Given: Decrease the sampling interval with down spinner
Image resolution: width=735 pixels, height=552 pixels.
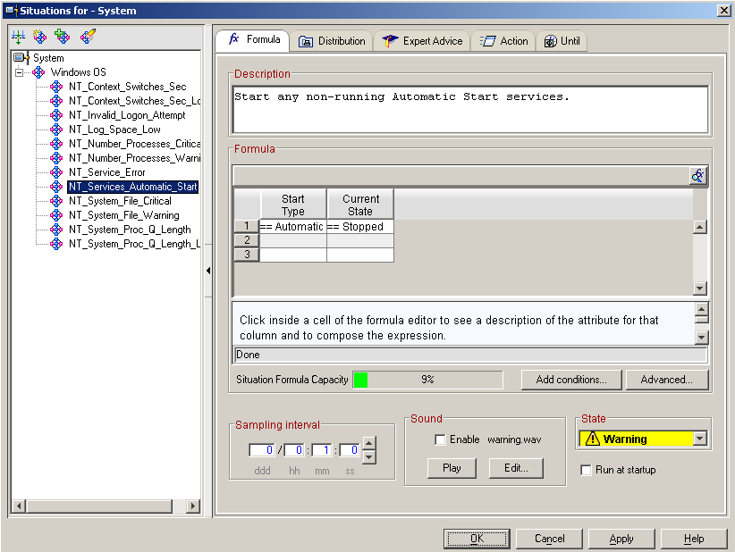Looking at the screenshot, I should (369, 457).
